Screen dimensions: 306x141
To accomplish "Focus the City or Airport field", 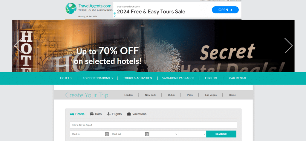I will pos(153,125).
